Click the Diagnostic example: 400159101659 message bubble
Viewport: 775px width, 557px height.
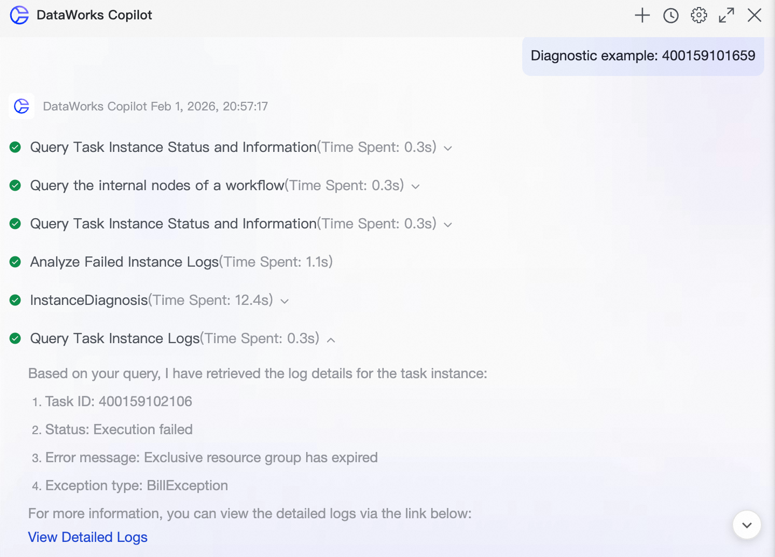pyautogui.click(x=643, y=55)
